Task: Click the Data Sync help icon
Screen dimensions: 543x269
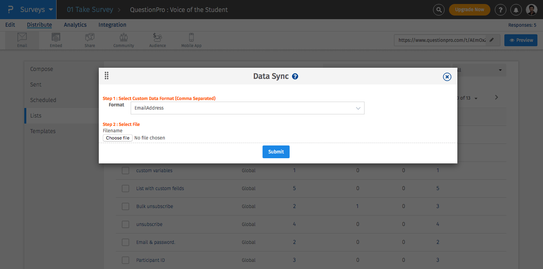Action: pos(295,77)
